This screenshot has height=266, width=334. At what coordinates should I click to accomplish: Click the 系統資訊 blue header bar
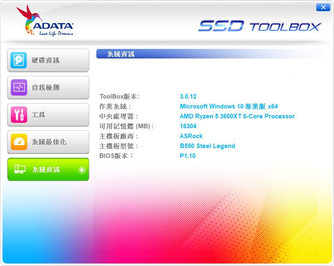point(210,54)
